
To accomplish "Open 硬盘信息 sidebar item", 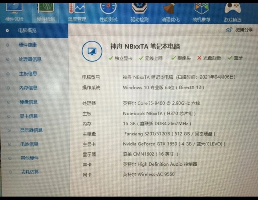I will [28, 102].
